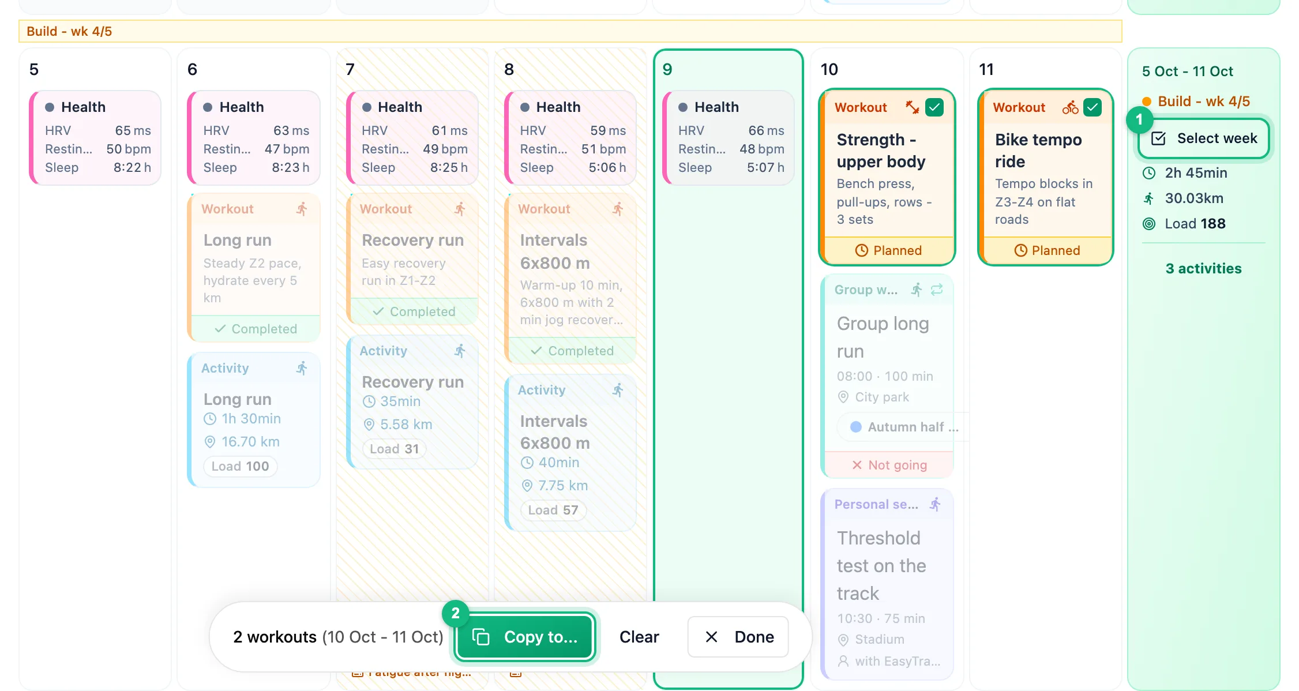The image size is (1299, 691).
Task: Open the Health card for day 5
Action: click(95, 137)
